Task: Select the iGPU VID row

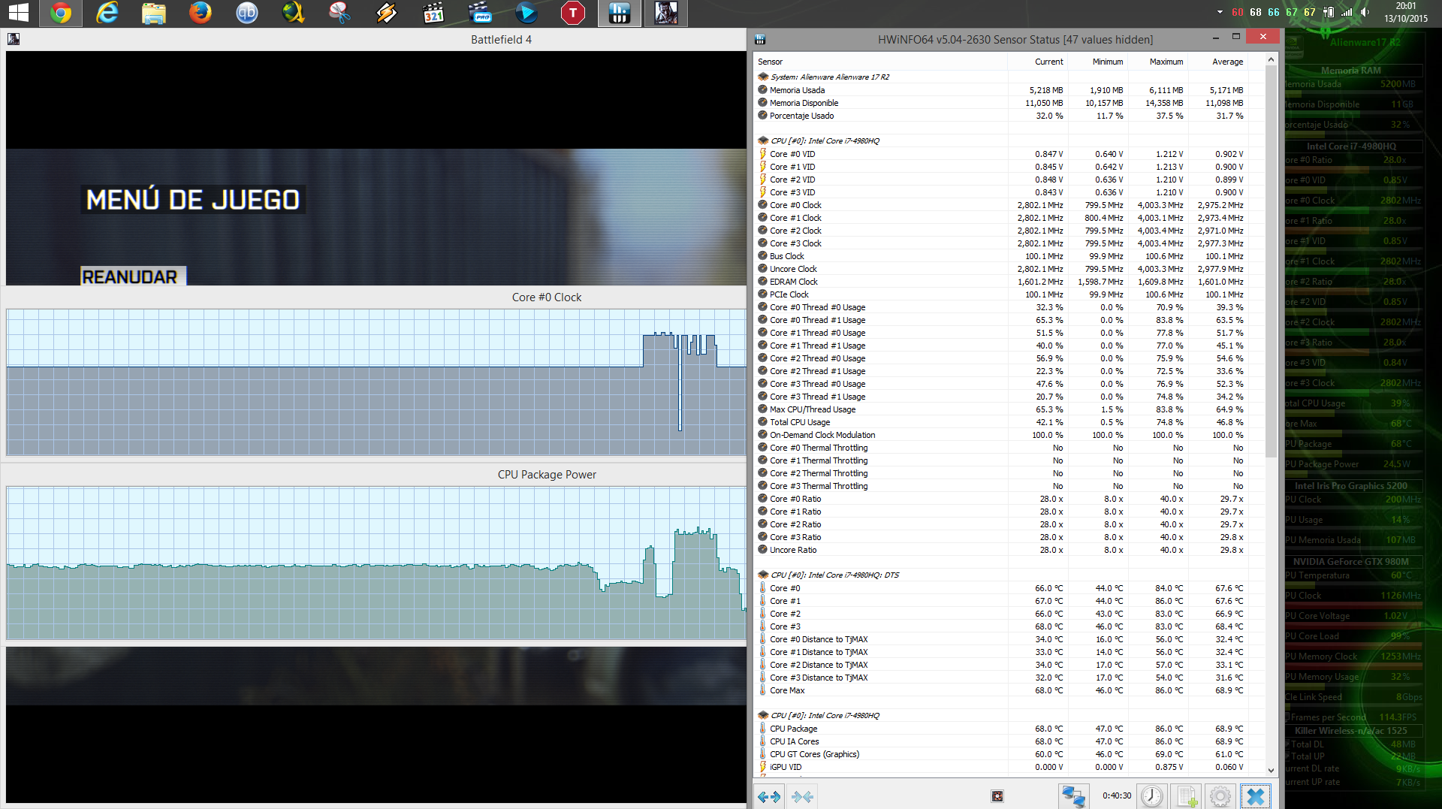Action: pos(1009,767)
